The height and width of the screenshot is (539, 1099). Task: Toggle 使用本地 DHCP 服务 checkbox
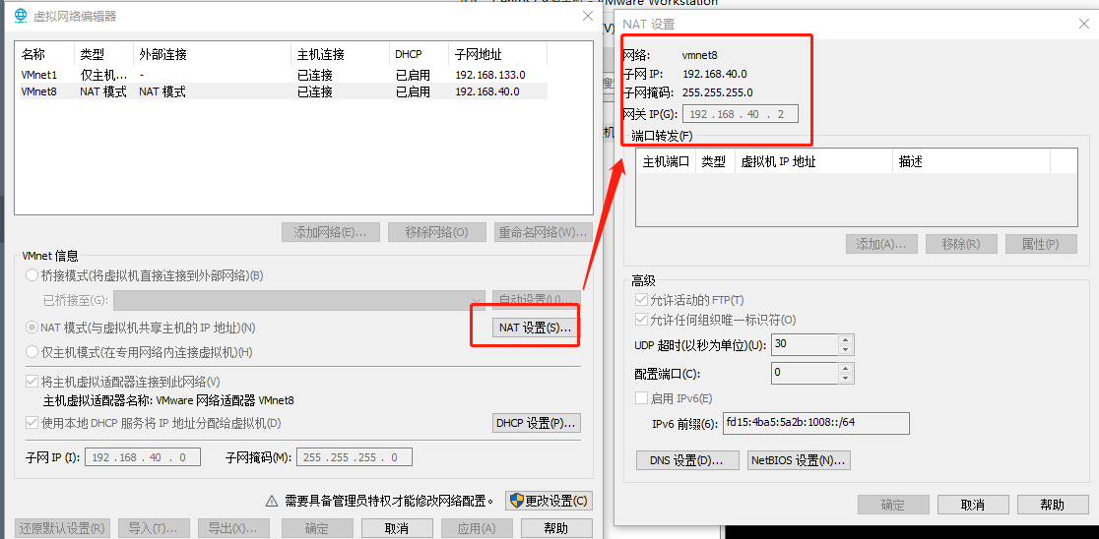tap(32, 423)
